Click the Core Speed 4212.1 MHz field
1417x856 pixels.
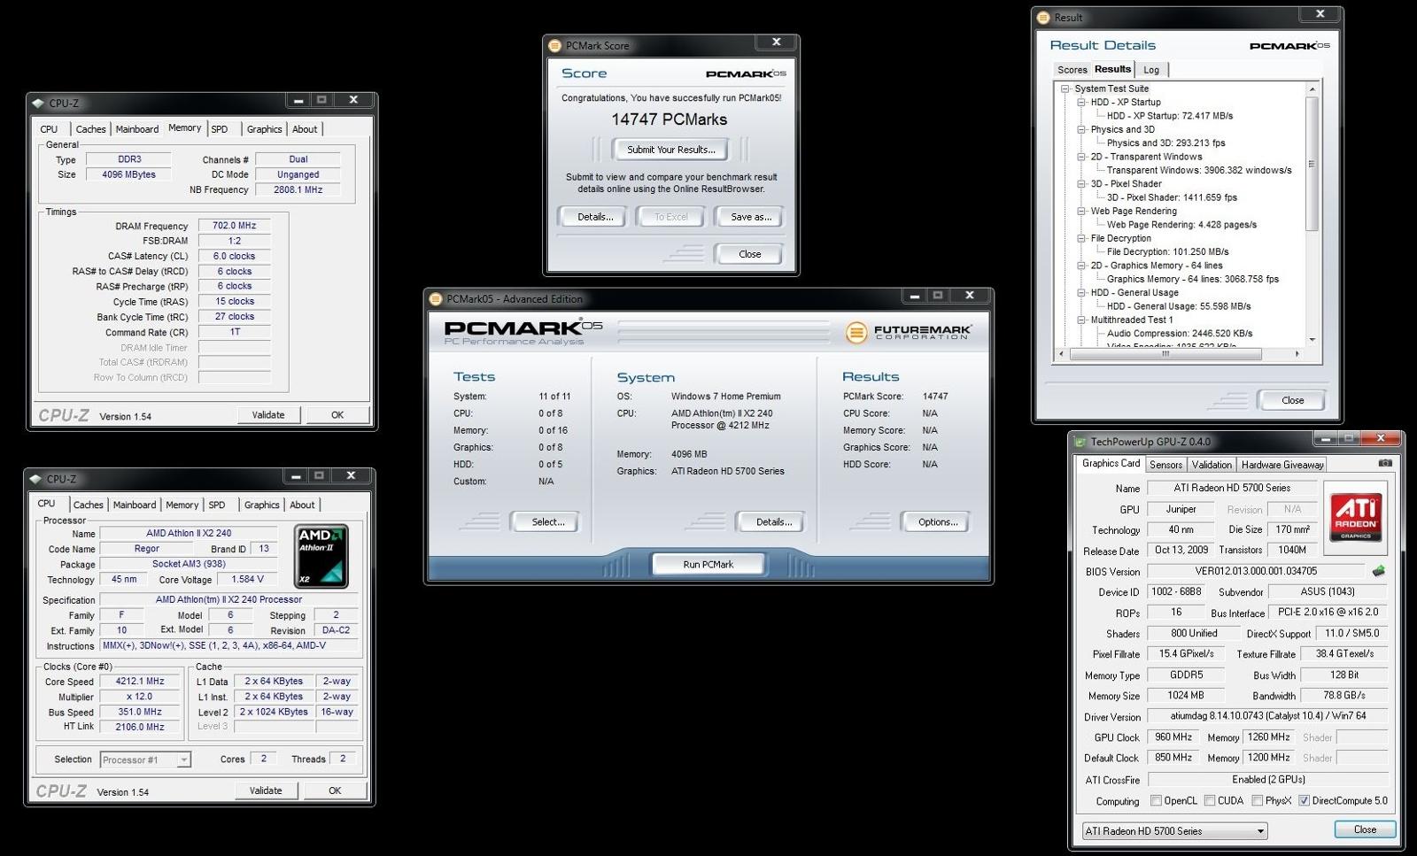point(140,682)
